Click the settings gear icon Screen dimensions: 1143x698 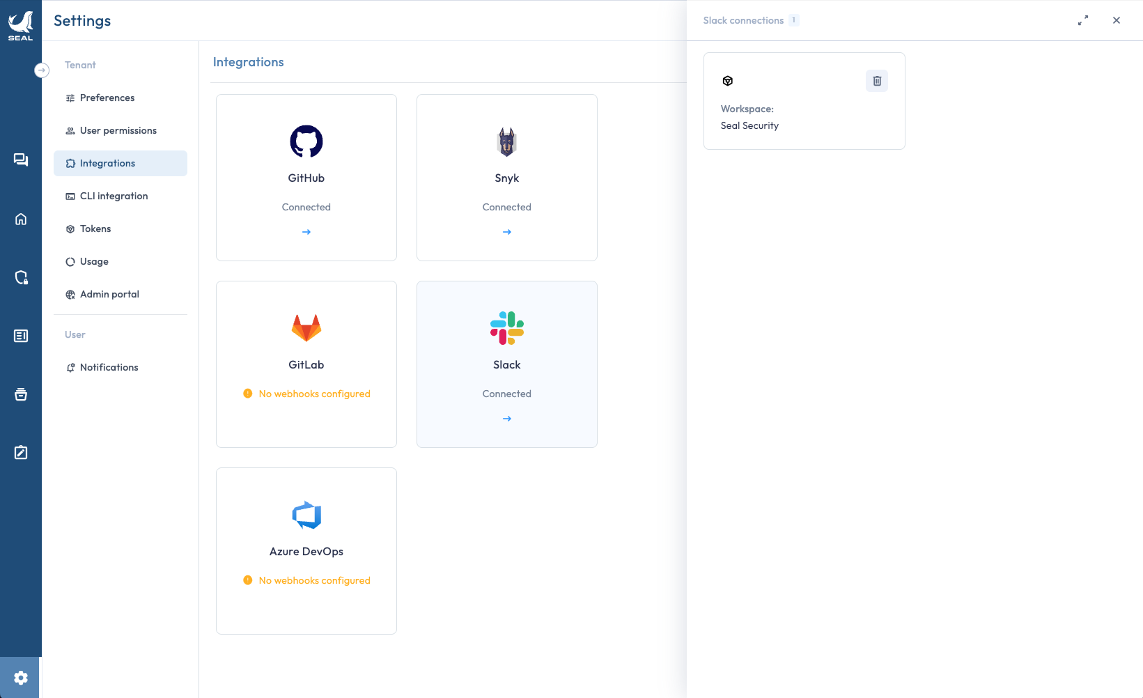[x=20, y=678]
